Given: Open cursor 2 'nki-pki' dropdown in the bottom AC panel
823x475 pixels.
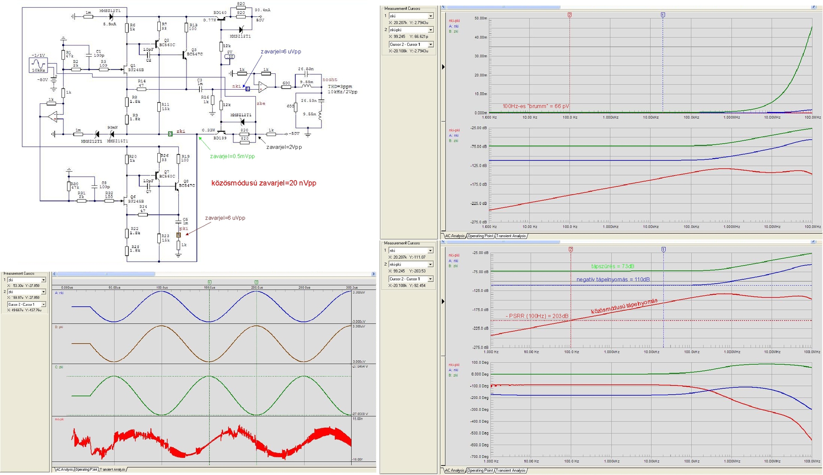Looking at the screenshot, I should pyautogui.click(x=431, y=264).
